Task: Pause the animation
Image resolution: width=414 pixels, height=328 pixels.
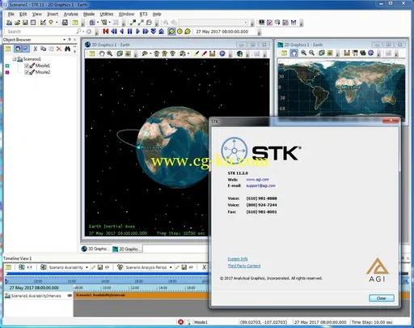Action: (x=129, y=32)
